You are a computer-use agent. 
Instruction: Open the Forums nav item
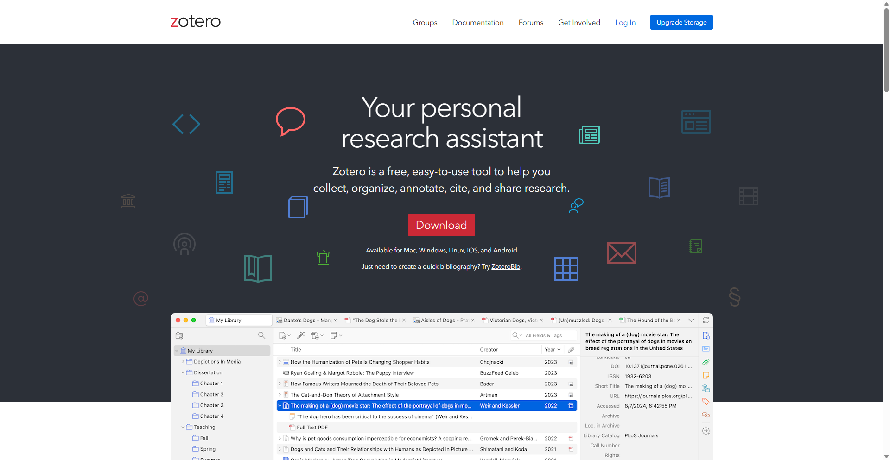tap(531, 22)
